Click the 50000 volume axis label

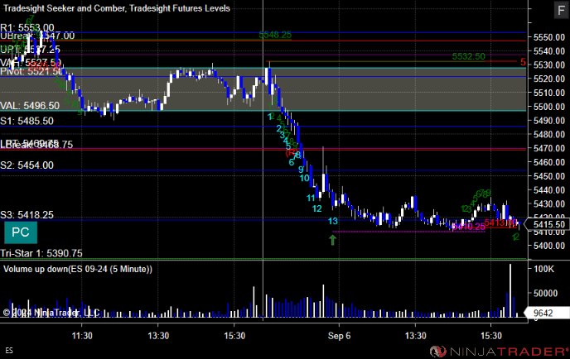point(545,293)
